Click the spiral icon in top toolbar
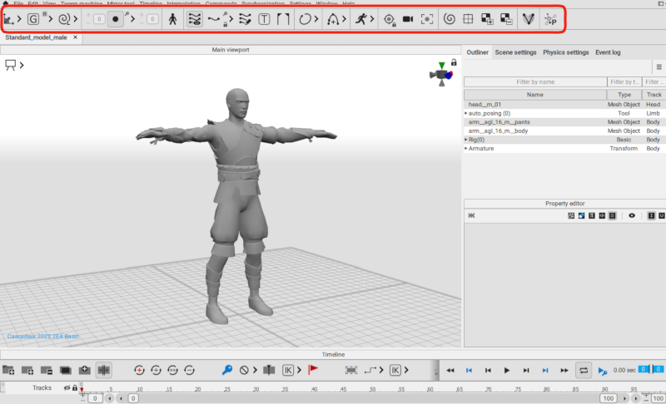Viewport: 666px width, 404px height. point(449,19)
